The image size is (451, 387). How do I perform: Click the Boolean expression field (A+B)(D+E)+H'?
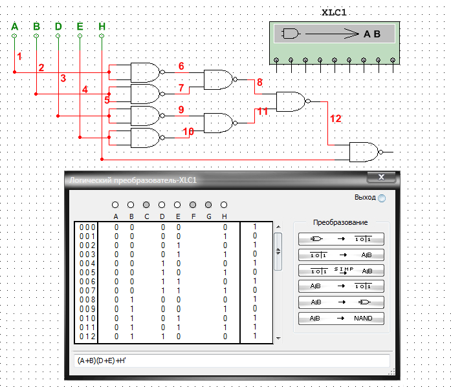(x=232, y=361)
